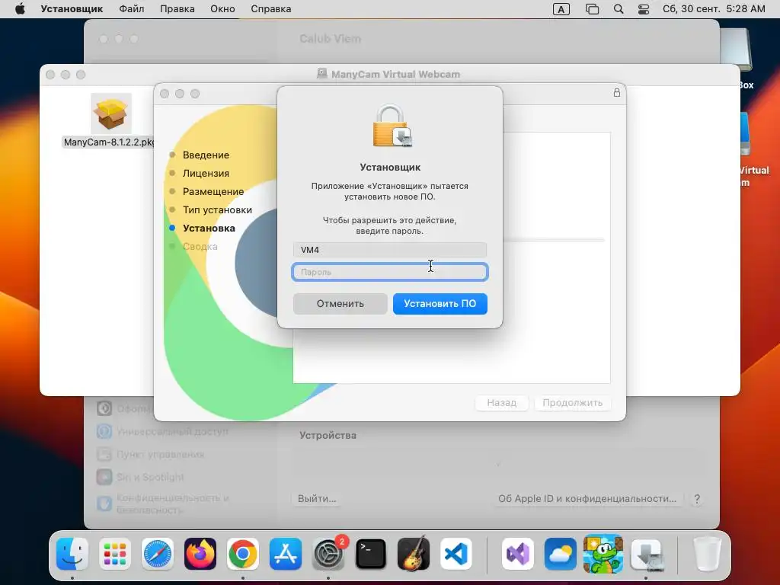Click Об Apple ID и конфиденциальности button
The image size is (780, 585).
(587, 498)
